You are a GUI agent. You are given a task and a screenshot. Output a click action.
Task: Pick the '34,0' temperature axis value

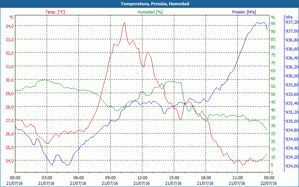pos(9,26)
